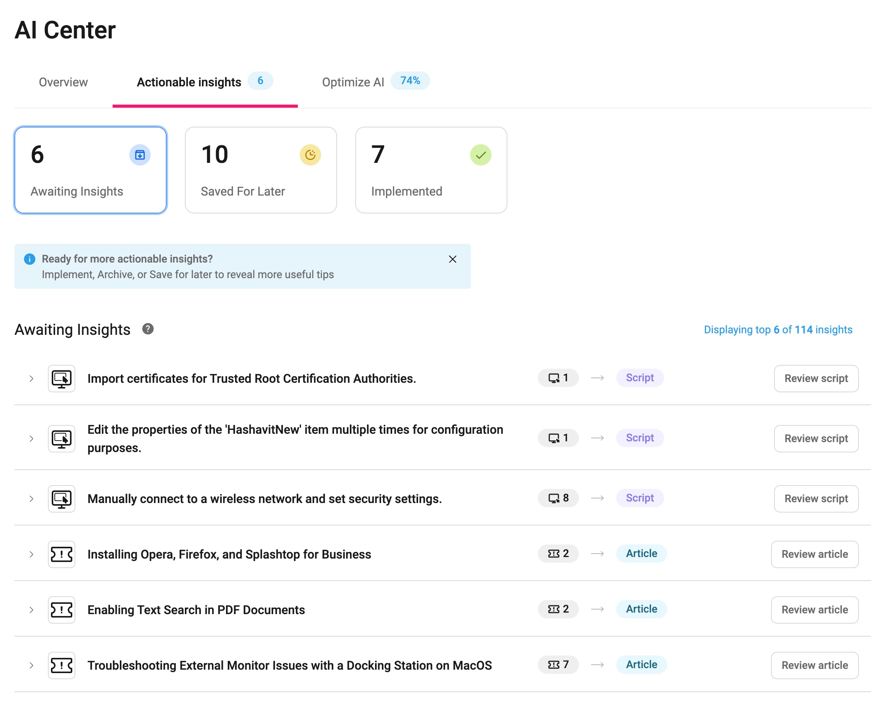This screenshot has height=710, width=884.
Task: Click the info icon in the blue banner
Action: coord(29,259)
